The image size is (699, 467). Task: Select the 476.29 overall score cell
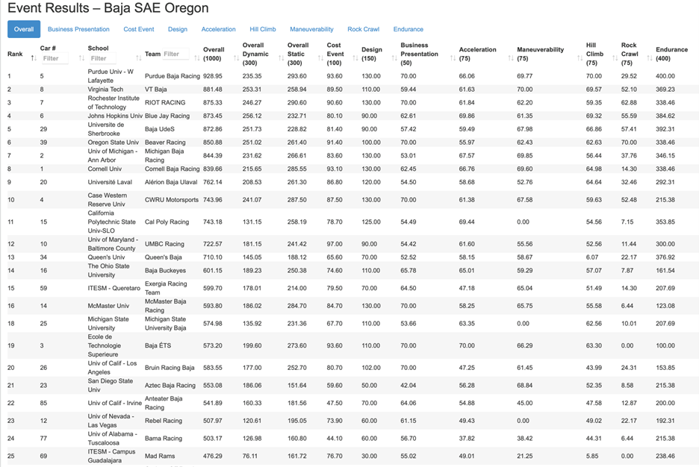(x=213, y=456)
